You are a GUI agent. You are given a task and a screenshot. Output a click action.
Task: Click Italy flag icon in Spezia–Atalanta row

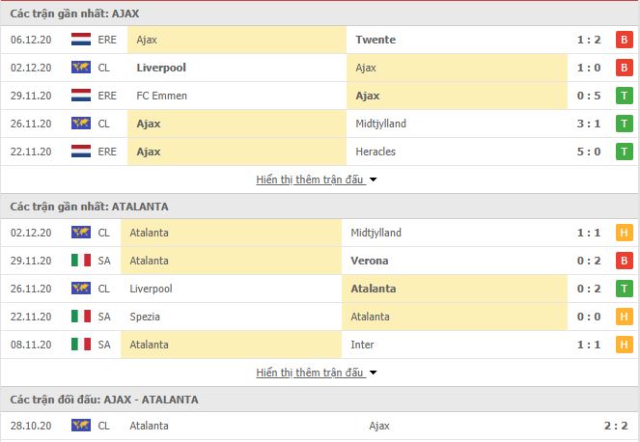(x=80, y=317)
